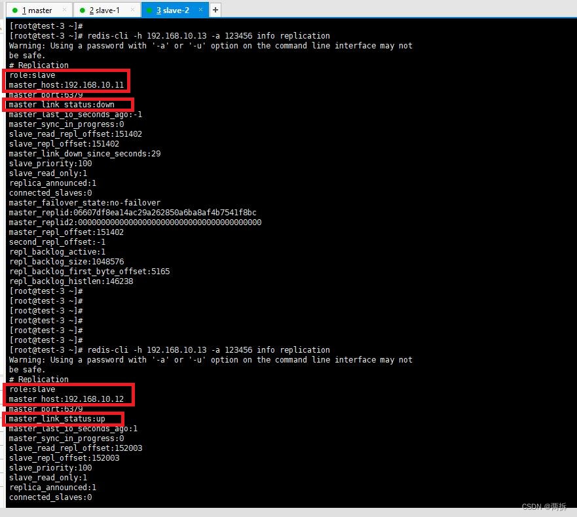Open a new terminal tab with the plus icon
577x517 pixels.
[215, 10]
